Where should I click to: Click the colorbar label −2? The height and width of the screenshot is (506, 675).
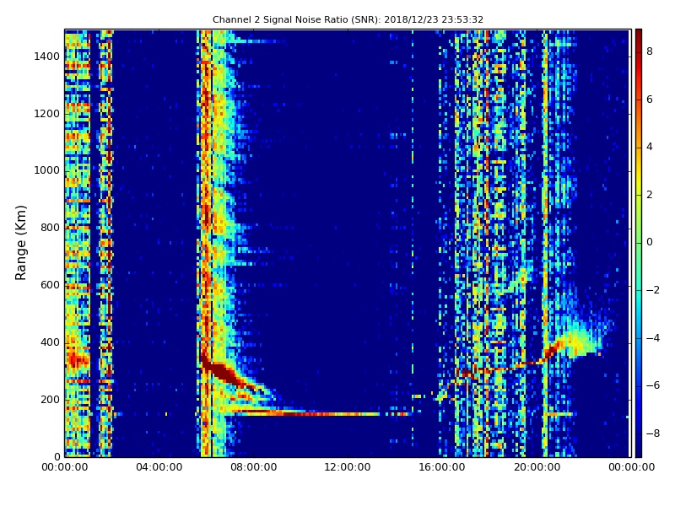[x=653, y=290]
